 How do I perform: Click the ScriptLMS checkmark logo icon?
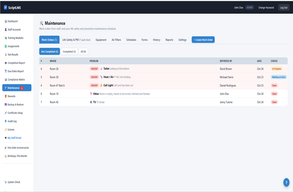click(x=5, y=7)
